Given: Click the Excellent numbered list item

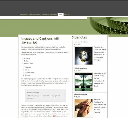Looking at the screenshot, I should pyautogui.click(x=28, y=67).
